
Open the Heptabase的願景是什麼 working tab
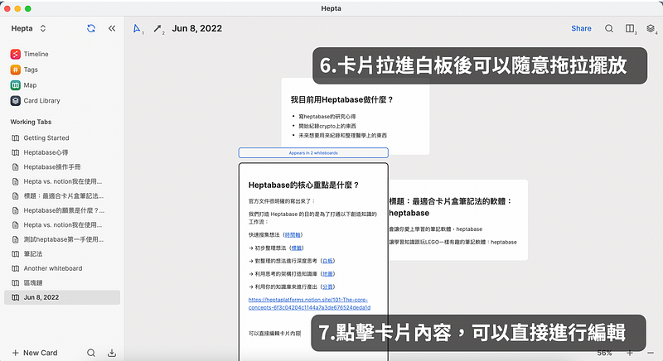[64, 210]
